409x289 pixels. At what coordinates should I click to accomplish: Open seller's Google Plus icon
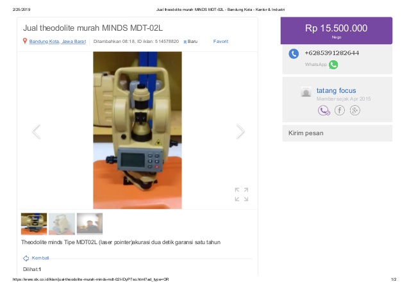(x=355, y=110)
